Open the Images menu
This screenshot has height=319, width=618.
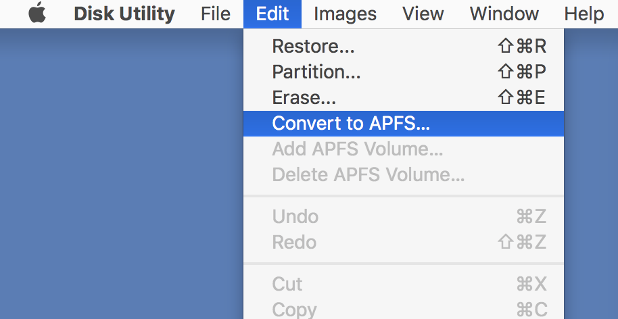[345, 14]
